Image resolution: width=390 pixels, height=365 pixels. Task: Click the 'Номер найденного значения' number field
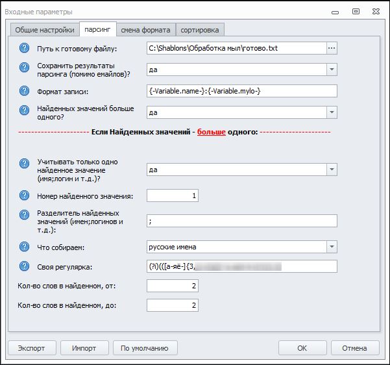[x=173, y=195]
